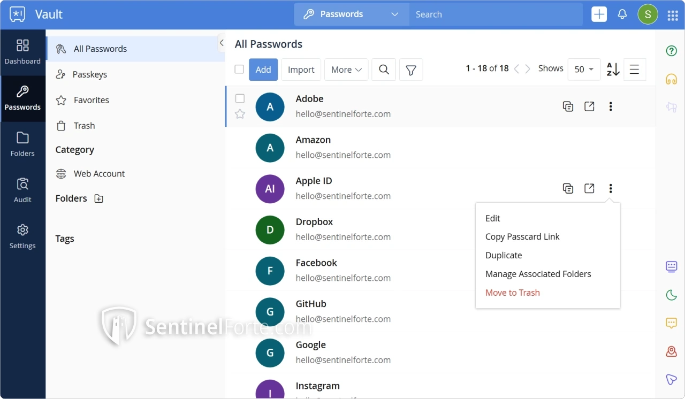This screenshot has width=685, height=399.
Task: Click the headset support icon
Action: click(x=672, y=79)
